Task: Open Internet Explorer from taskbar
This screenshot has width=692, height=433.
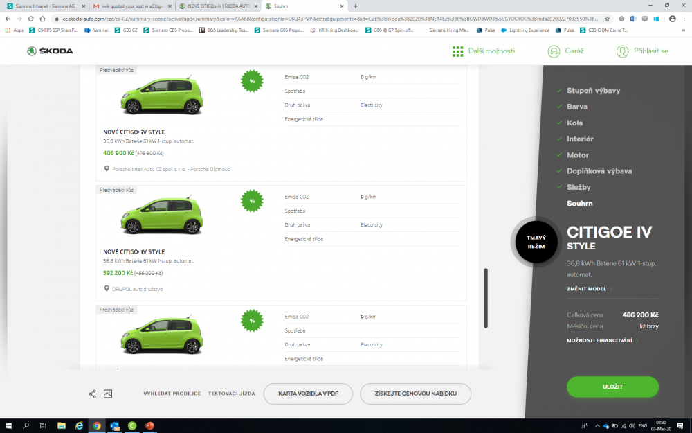Action: pos(80,425)
